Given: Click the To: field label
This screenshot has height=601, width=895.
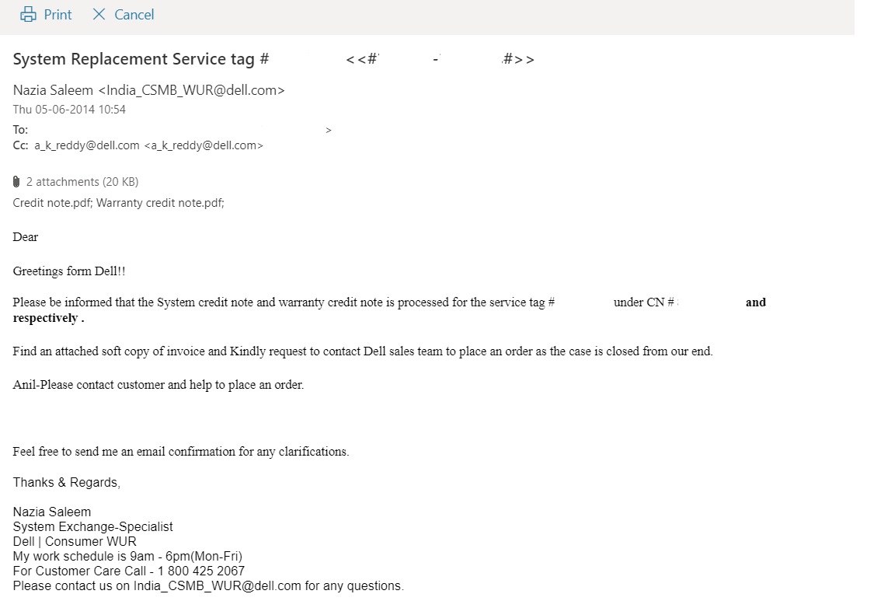Looking at the screenshot, I should point(20,130).
